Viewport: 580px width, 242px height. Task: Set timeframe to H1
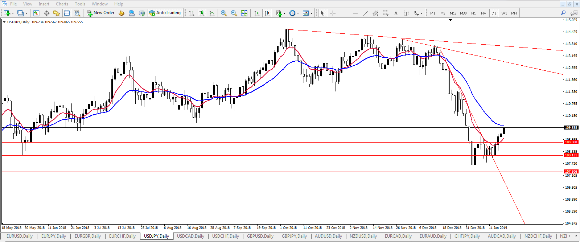pos(473,13)
